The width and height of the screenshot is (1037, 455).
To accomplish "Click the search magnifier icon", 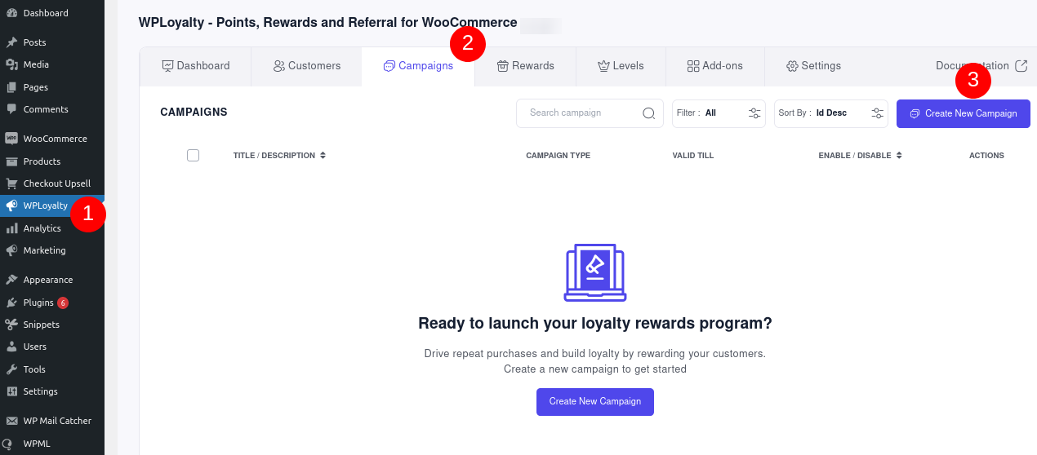I will 649,113.
